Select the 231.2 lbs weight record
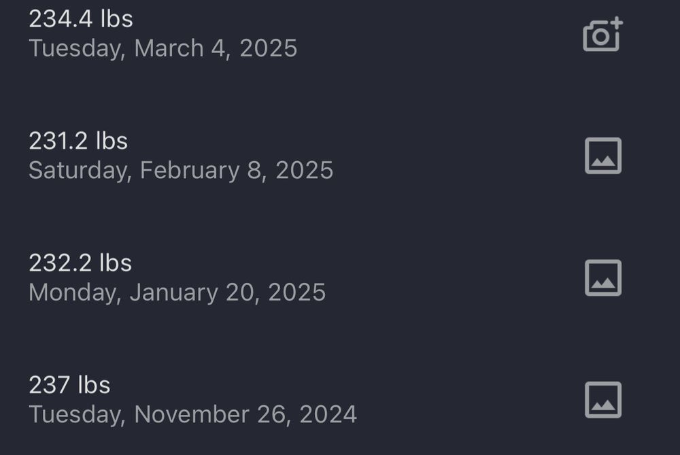This screenshot has width=680, height=455. click(78, 141)
